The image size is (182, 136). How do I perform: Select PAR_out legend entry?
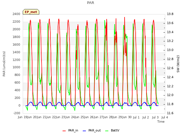pos(92,130)
